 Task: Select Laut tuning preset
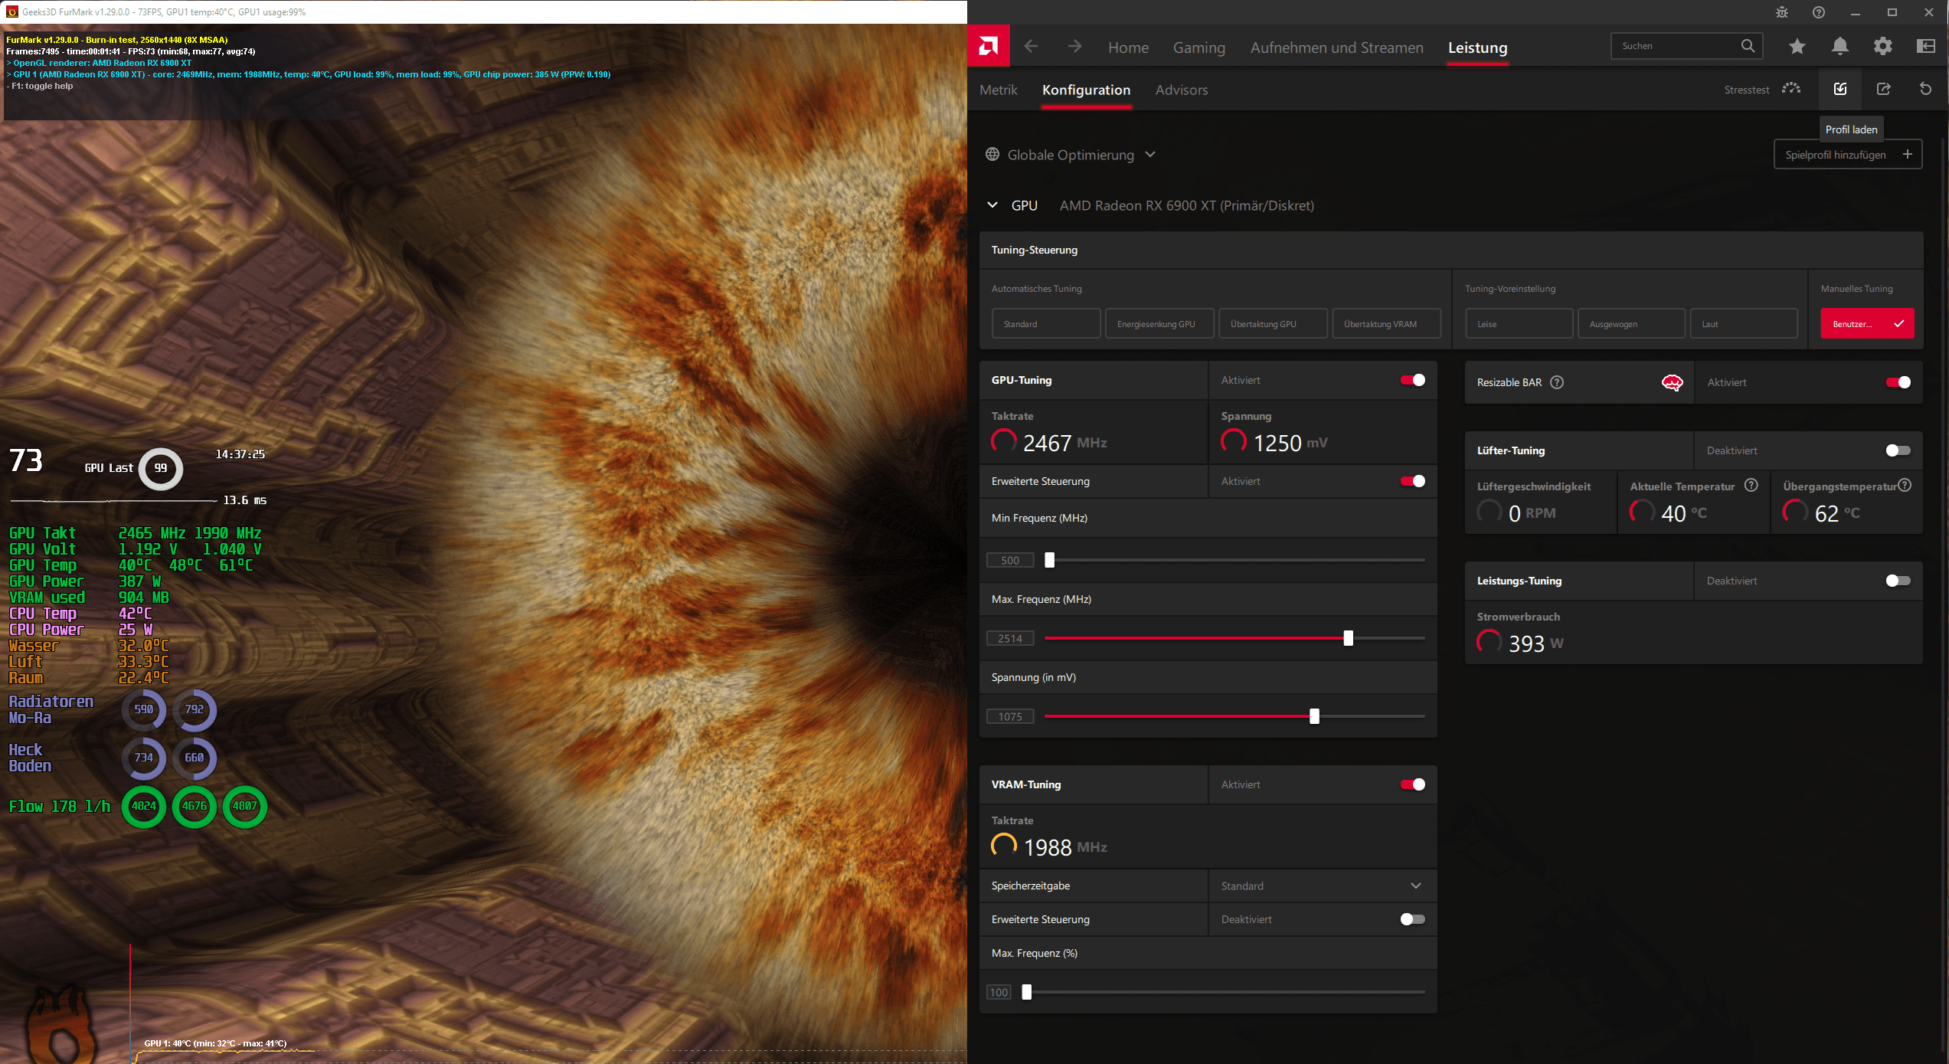click(x=1744, y=323)
